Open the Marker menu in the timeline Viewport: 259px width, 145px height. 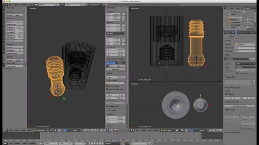[17, 143]
